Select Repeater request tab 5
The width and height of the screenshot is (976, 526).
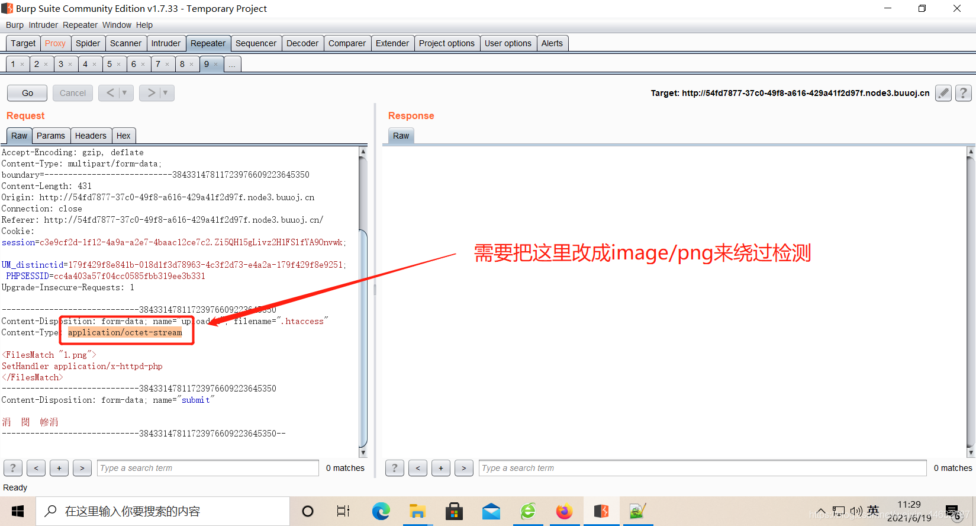(x=109, y=64)
